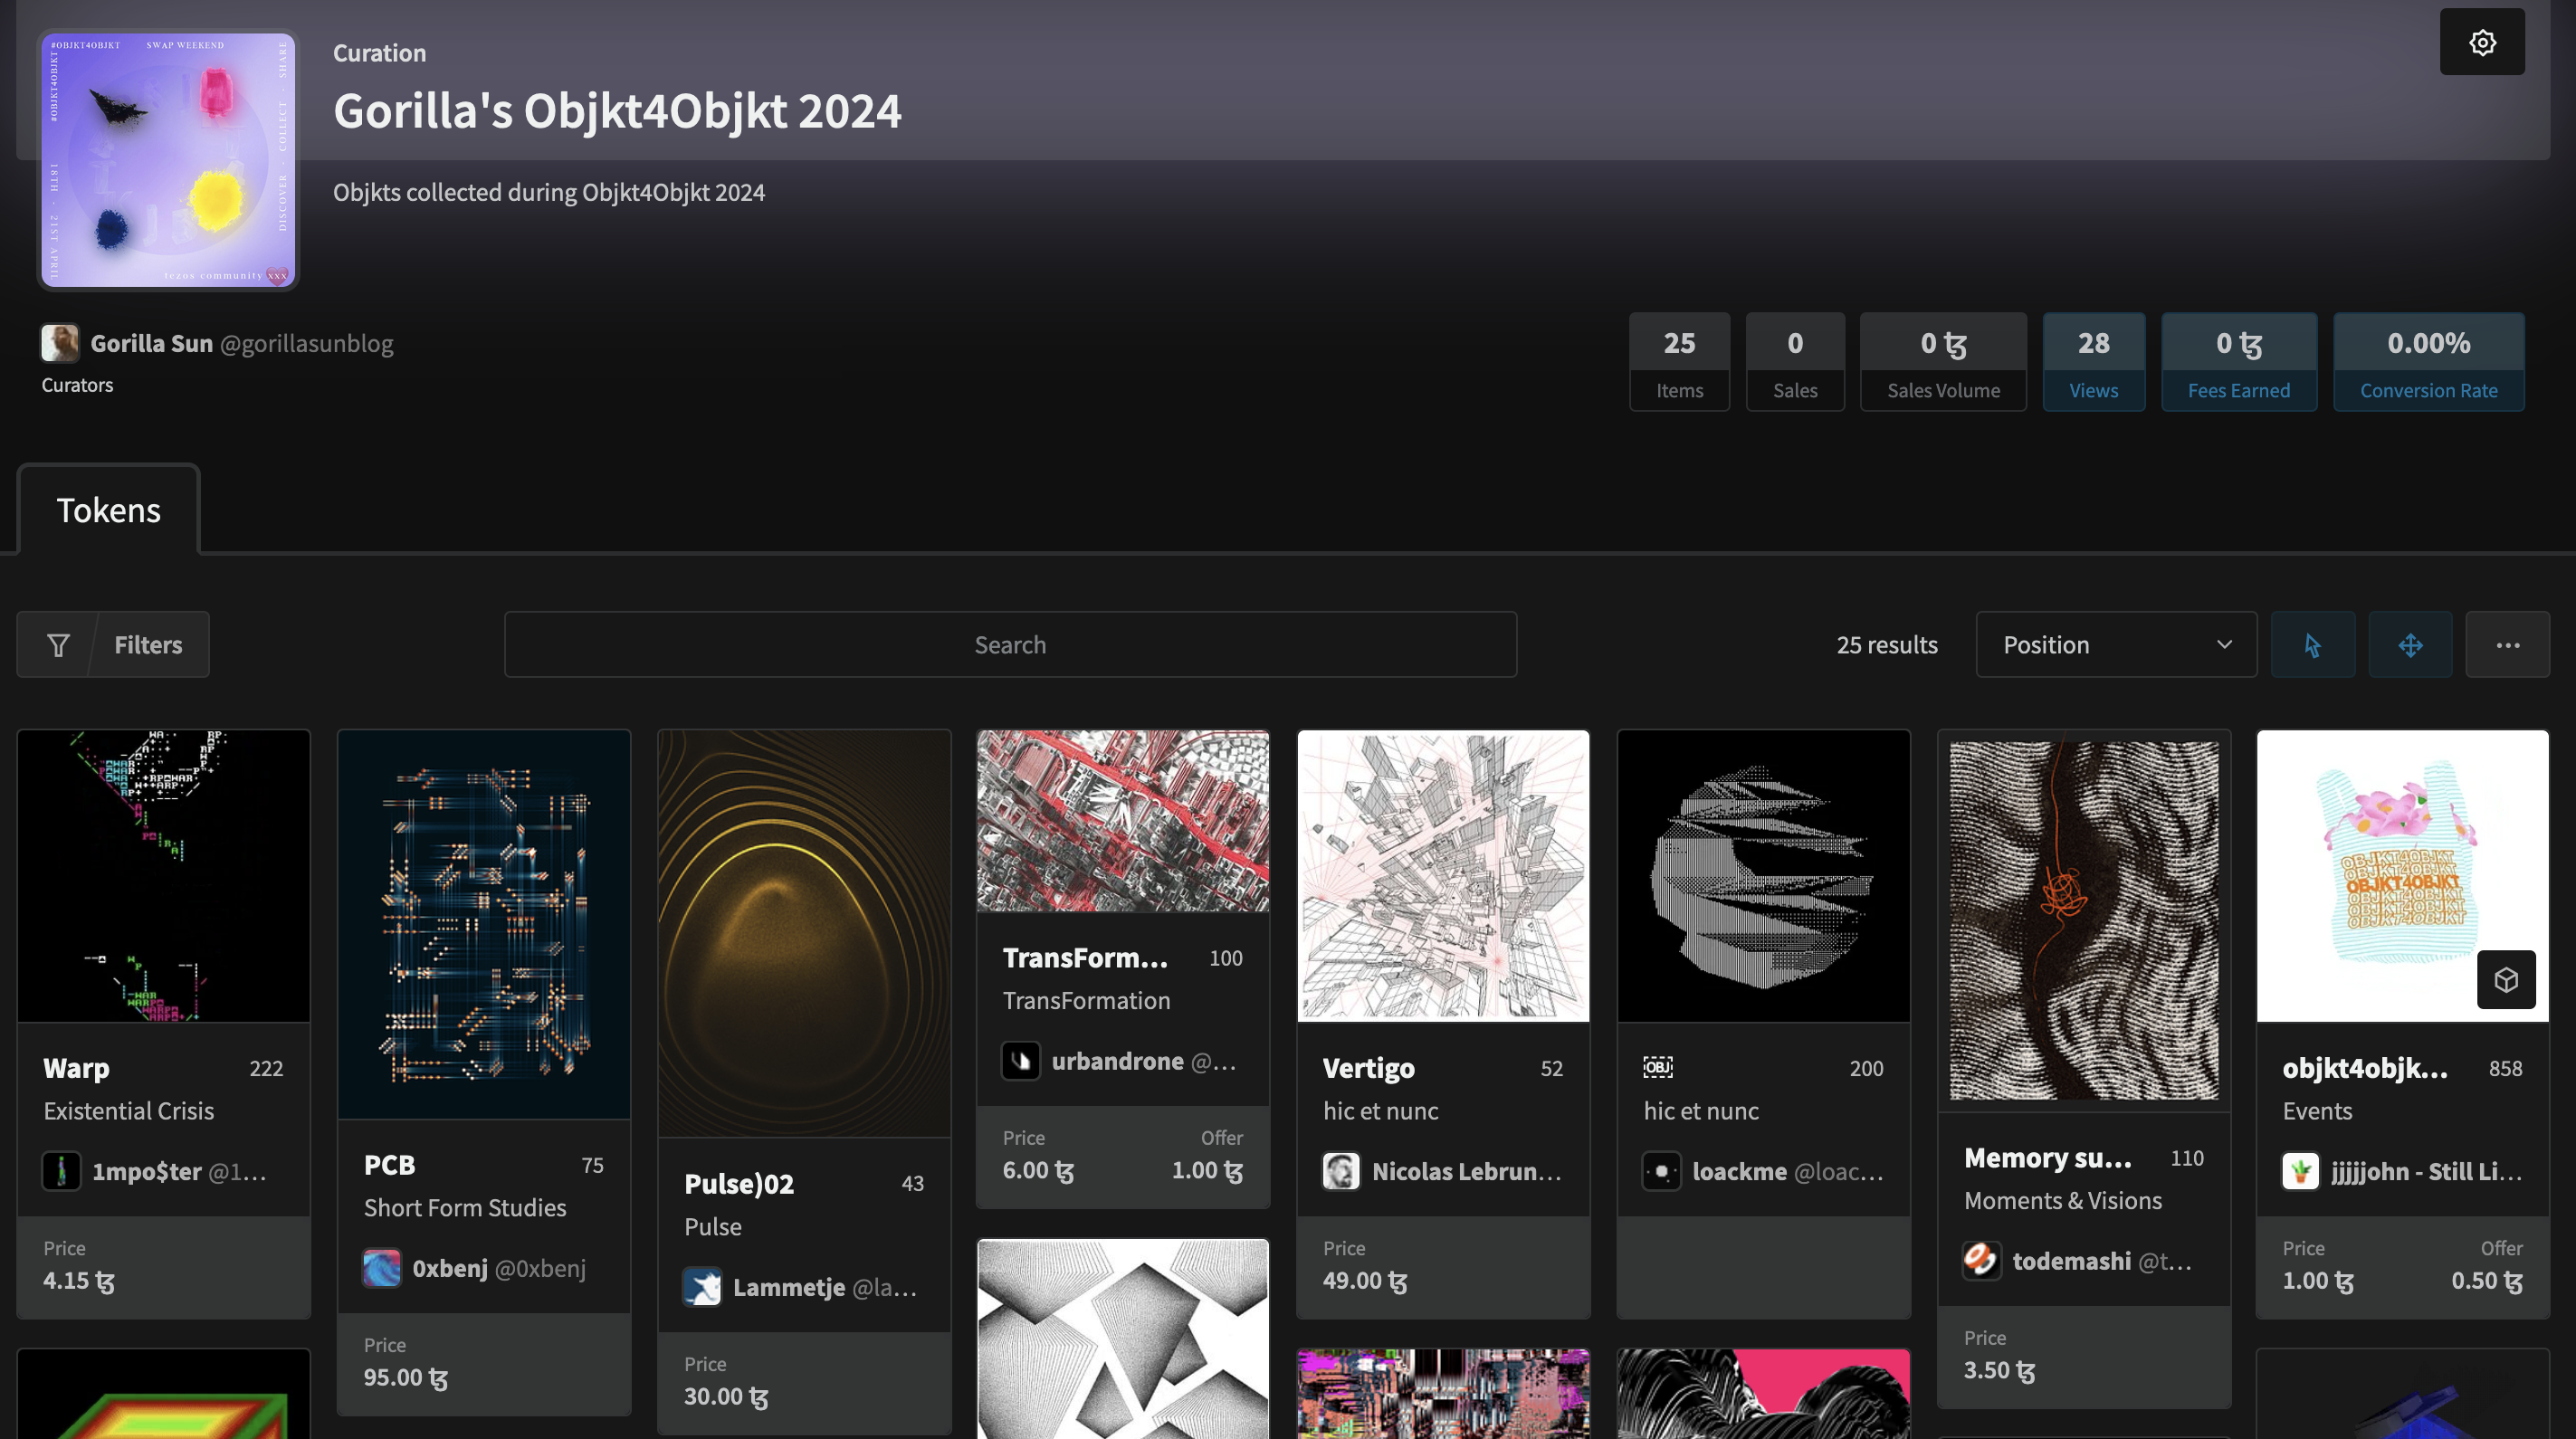Click into the Search field

tap(1010, 645)
